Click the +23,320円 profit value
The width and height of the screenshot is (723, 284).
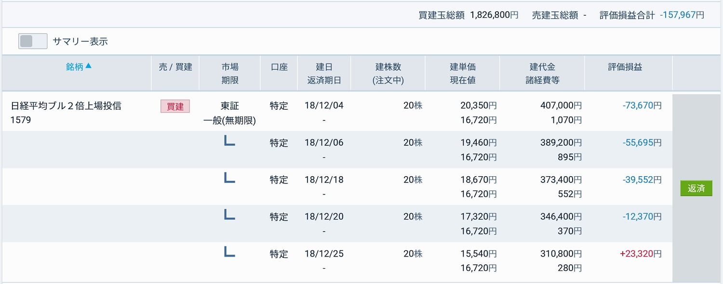coord(642,254)
